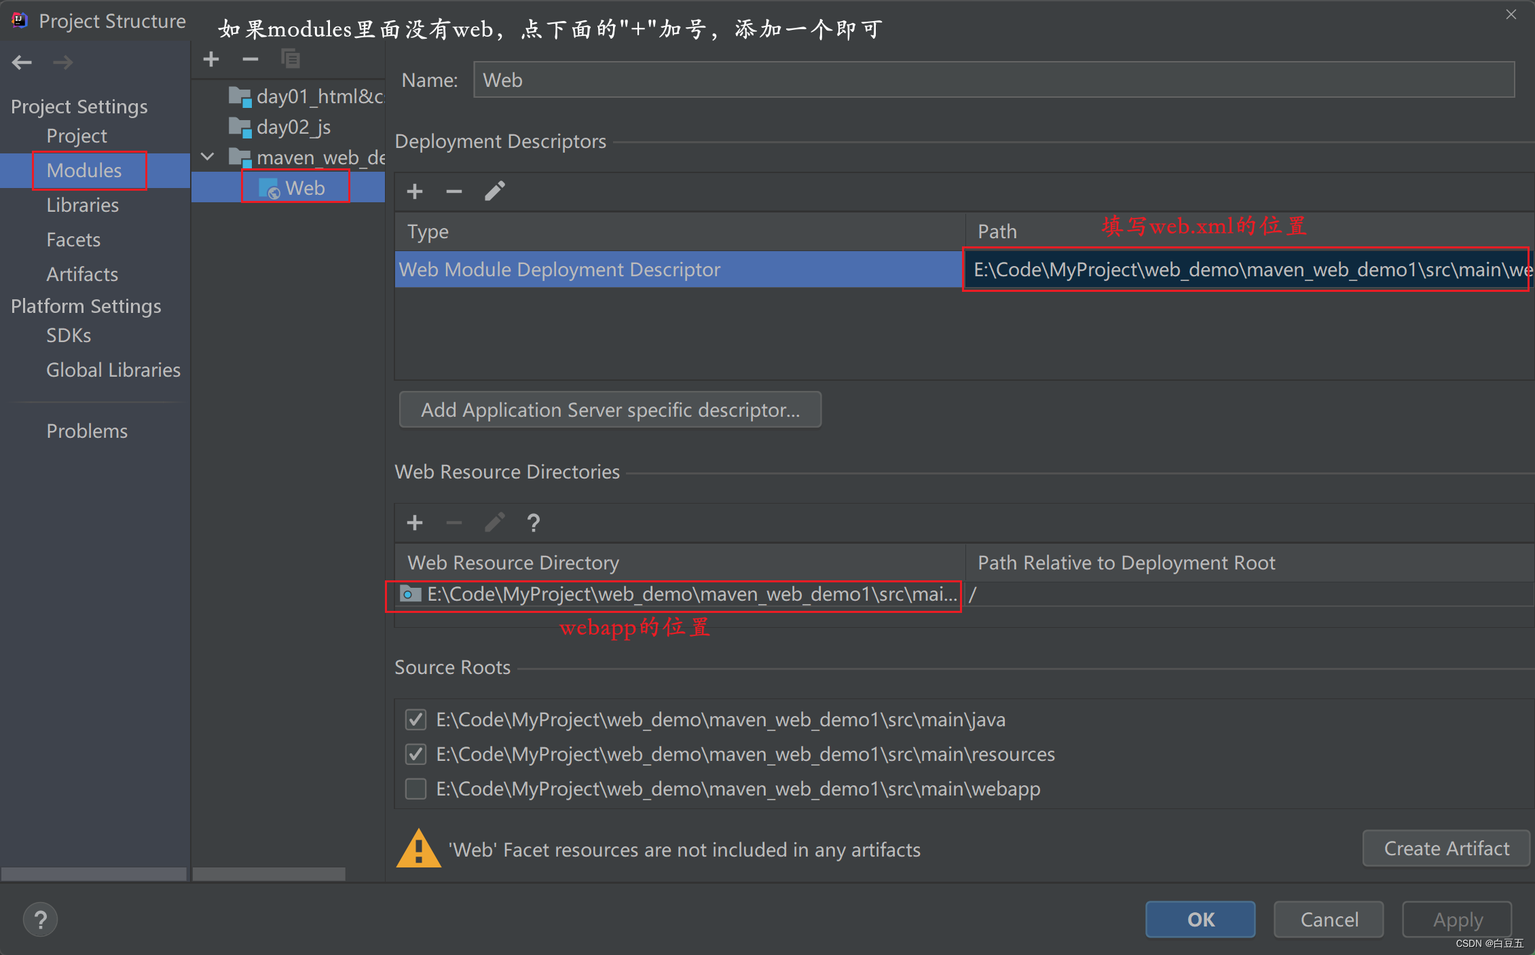
Task: Click the Create Artifact button
Action: click(1446, 848)
